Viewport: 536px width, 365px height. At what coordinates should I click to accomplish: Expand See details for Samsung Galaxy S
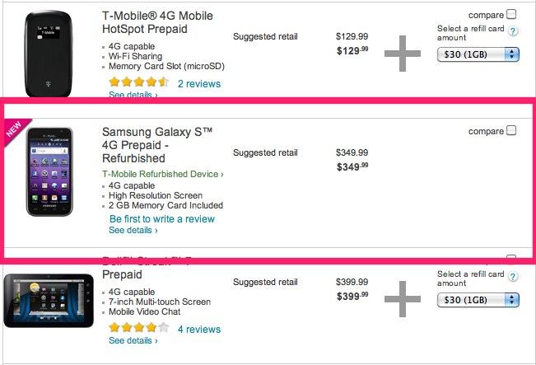point(133,231)
